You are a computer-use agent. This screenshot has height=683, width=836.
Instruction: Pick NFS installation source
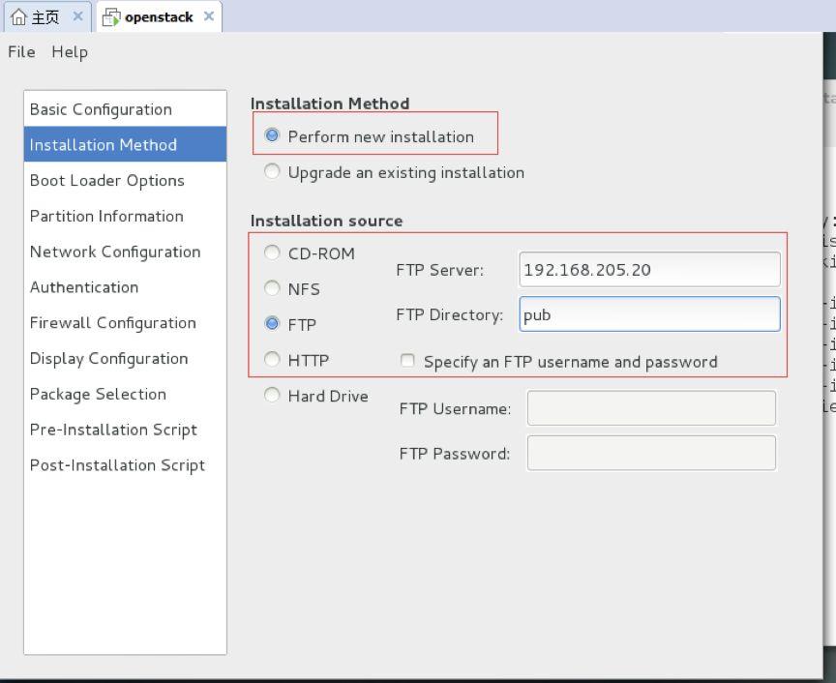click(272, 288)
